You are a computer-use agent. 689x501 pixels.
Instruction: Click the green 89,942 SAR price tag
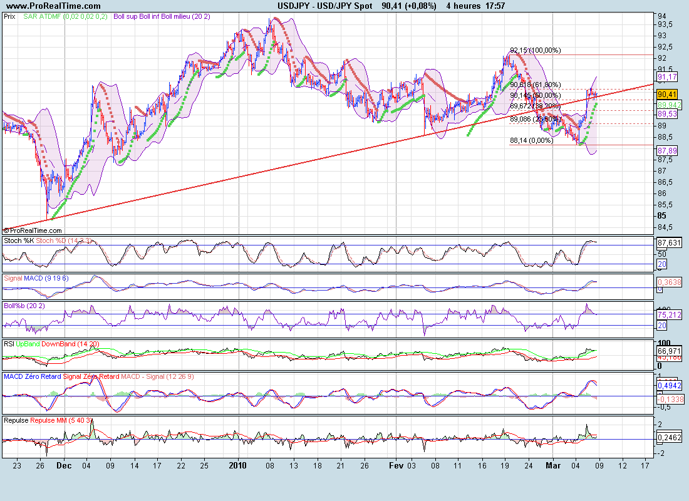pyautogui.click(x=669, y=105)
